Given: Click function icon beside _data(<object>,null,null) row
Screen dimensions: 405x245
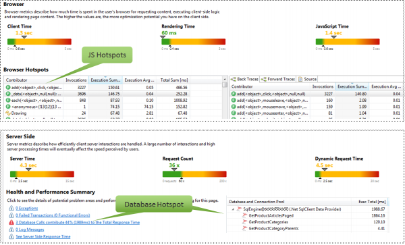Looking at the screenshot, I should [x=8, y=94].
